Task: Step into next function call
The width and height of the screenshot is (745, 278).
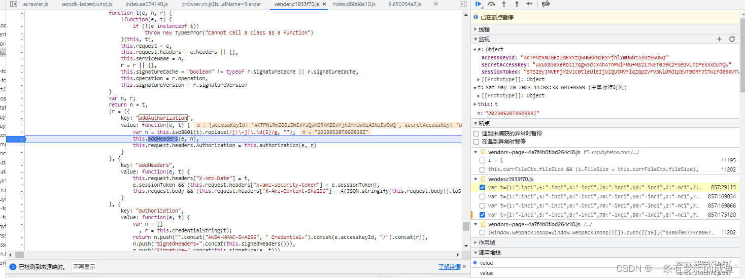Action: [504, 4]
